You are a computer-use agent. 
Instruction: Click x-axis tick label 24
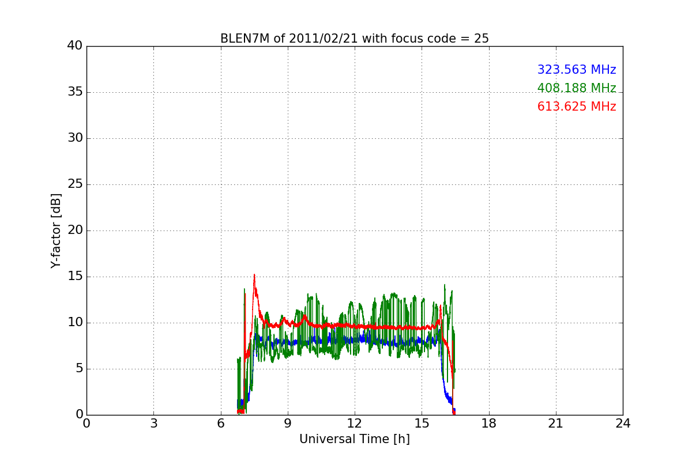623,424
